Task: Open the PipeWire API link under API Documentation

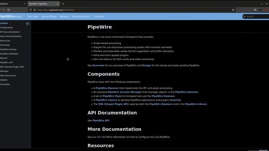Action: tap(101, 120)
